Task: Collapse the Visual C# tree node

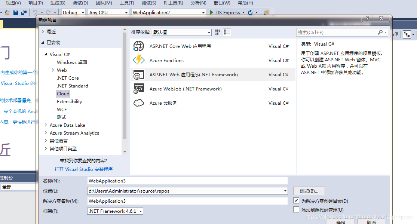Action: coord(46,54)
